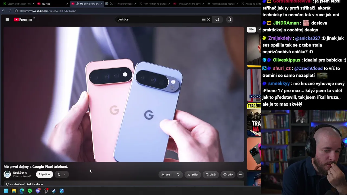Save the video with 'Uložit'

coord(211,175)
